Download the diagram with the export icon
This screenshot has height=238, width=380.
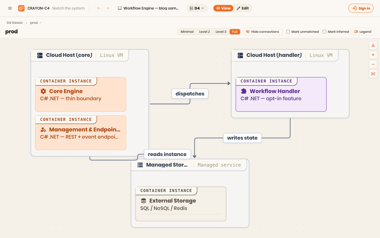click(x=373, y=45)
